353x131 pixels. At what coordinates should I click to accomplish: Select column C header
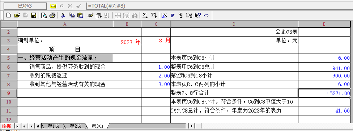tap(156, 24)
